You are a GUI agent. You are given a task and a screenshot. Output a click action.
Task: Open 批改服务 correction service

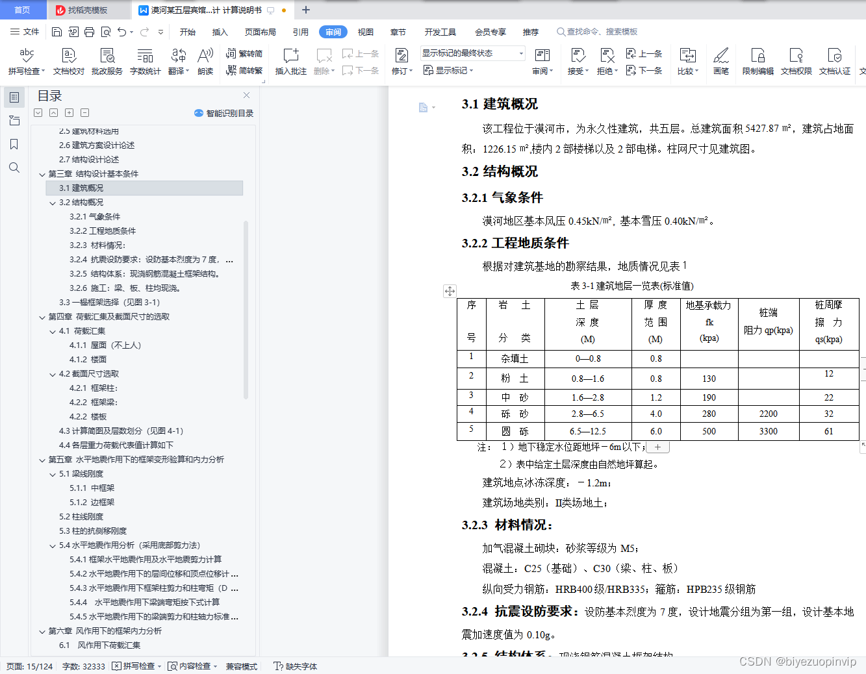click(x=107, y=62)
